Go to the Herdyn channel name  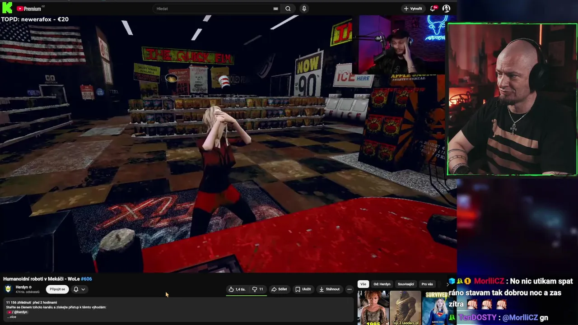point(22,287)
